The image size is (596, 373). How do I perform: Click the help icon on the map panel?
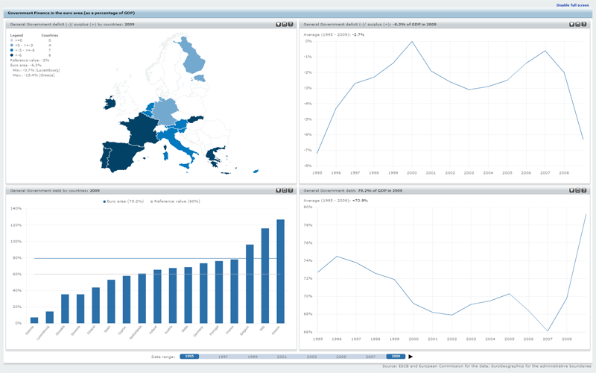pos(290,24)
